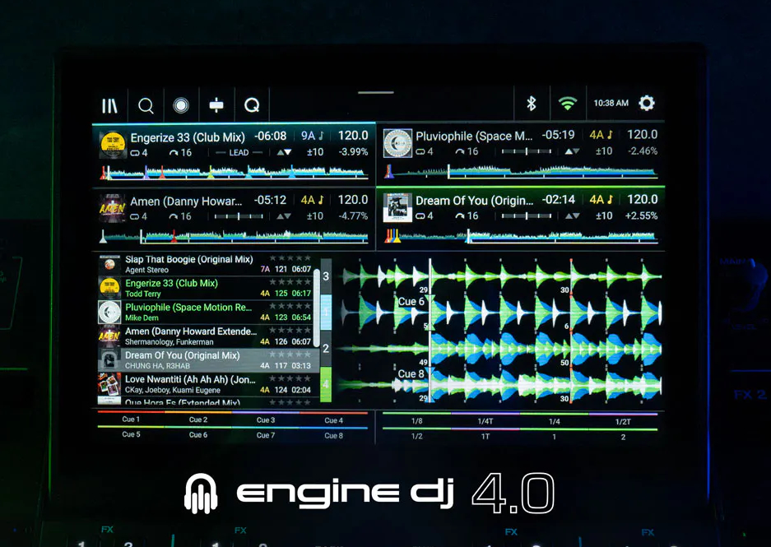Toggle Bluetooth in the status bar

click(533, 104)
